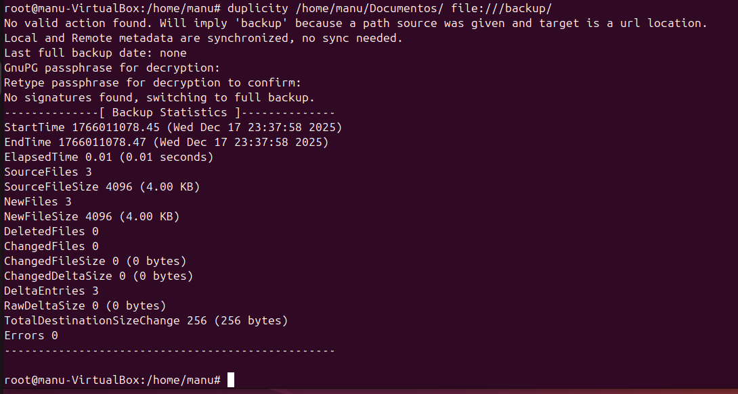Screen dimensions: 738x394
Task: Click the StartTime line
Action: tap(173, 127)
